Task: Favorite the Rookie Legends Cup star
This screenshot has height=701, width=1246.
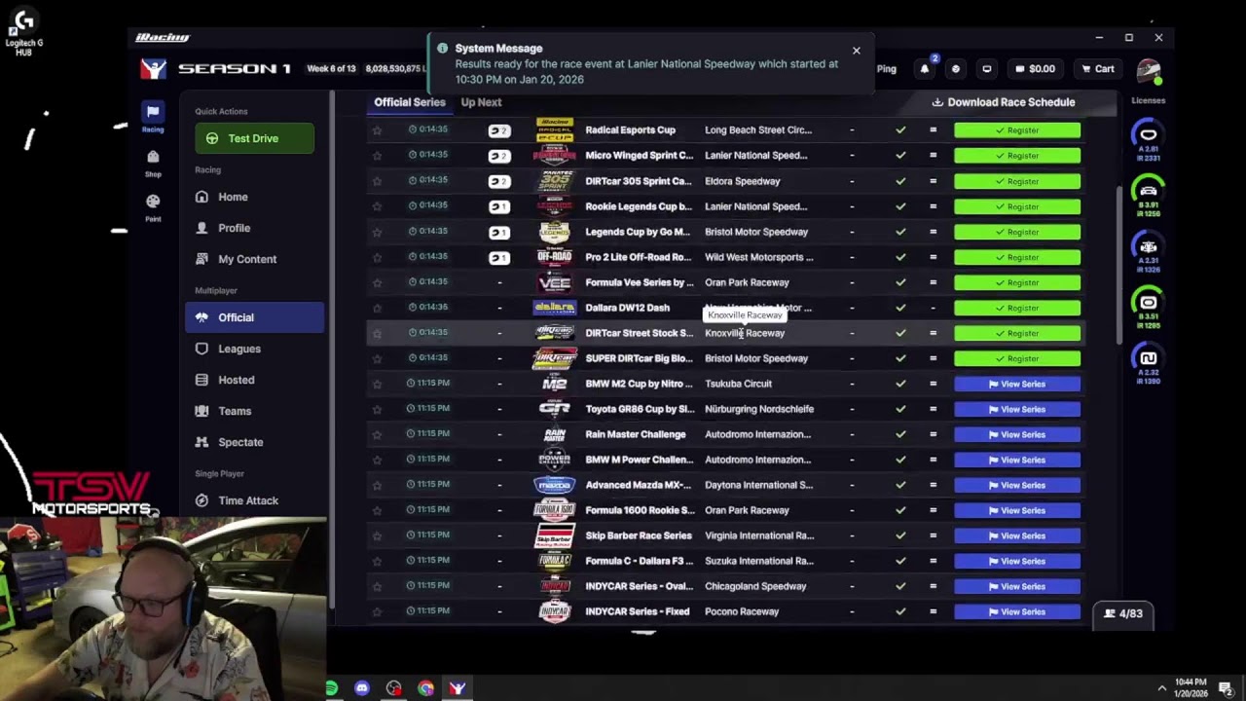Action: pos(377,206)
